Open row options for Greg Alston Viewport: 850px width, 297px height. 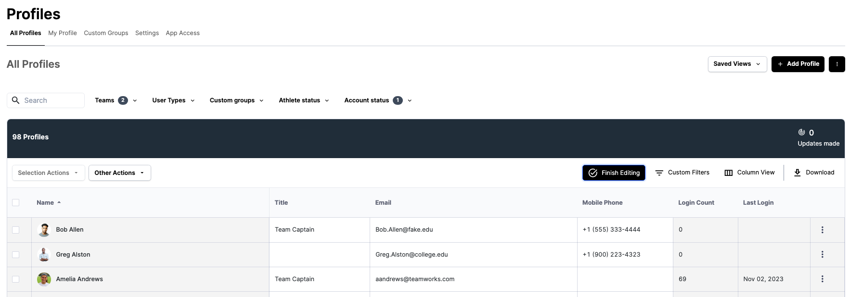pyautogui.click(x=822, y=254)
